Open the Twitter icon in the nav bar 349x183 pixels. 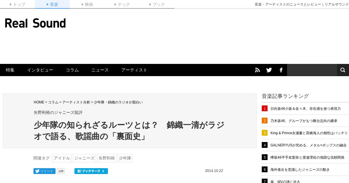point(269,70)
